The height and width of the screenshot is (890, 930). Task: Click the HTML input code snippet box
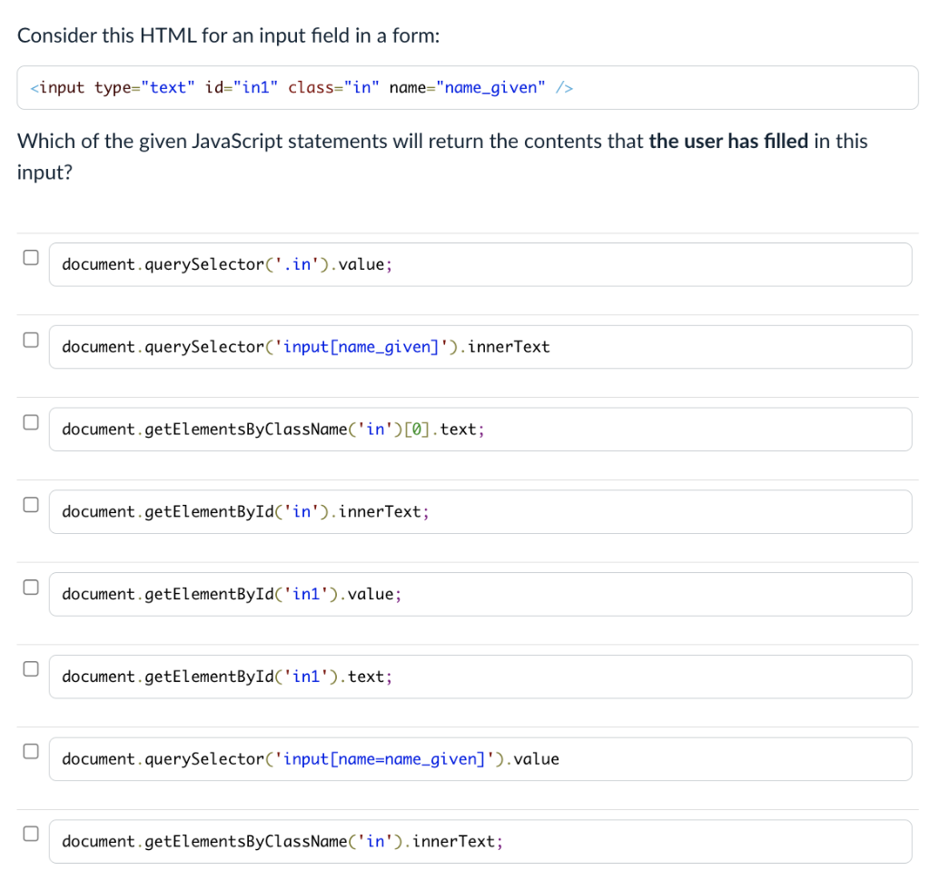(x=468, y=88)
